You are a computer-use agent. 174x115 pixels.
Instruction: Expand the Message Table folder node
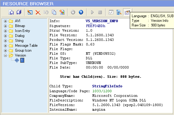(x=5, y=46)
